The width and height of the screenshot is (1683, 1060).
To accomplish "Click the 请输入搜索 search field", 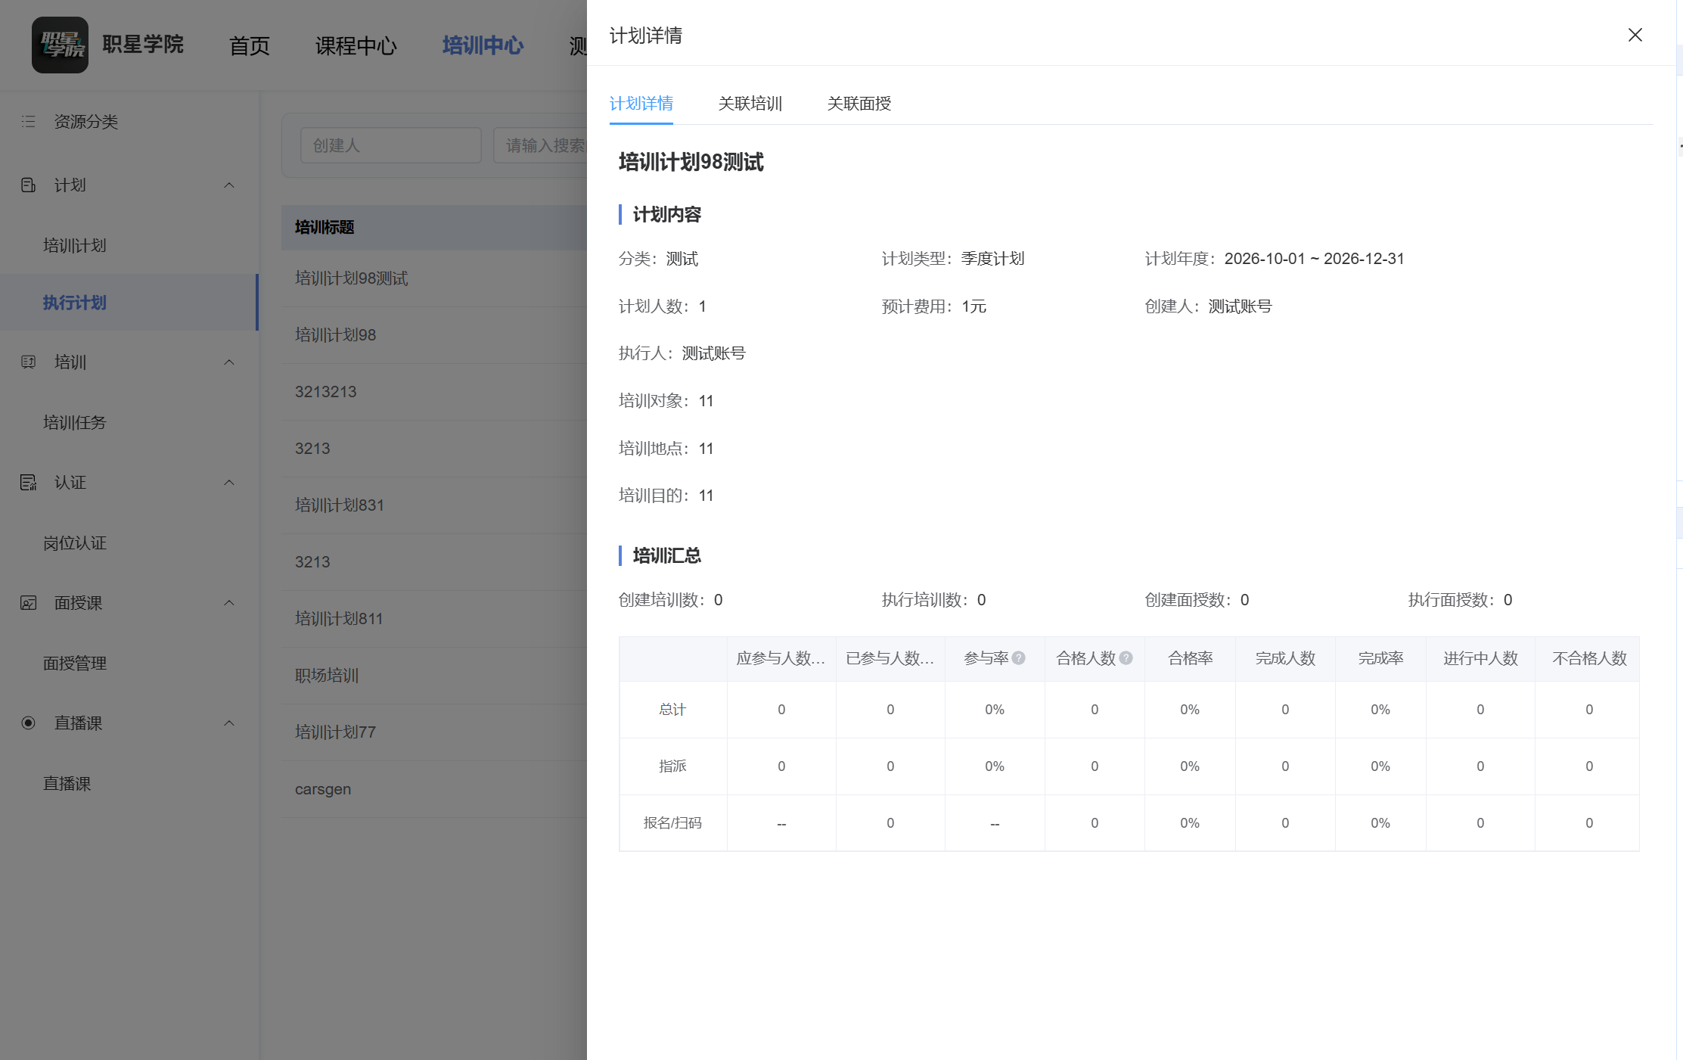I will click(540, 145).
